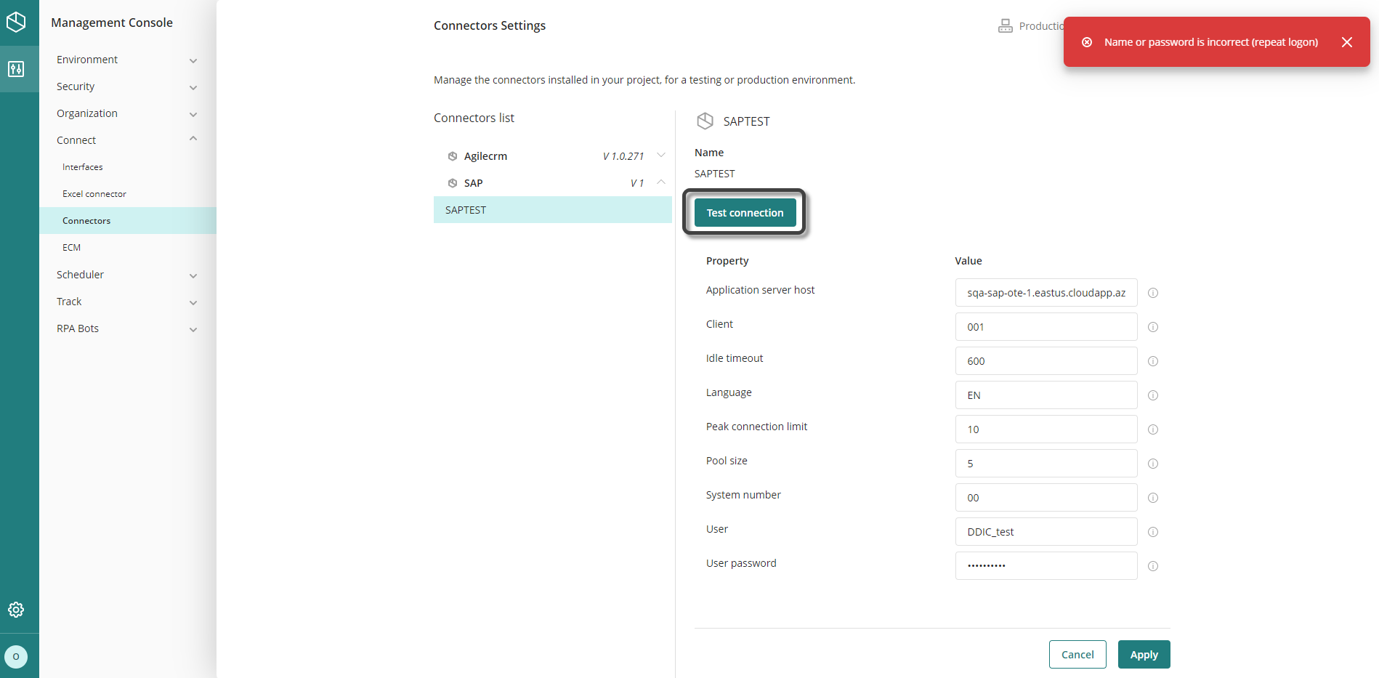The image size is (1379, 678).
Task: Click the Cancel button
Action: [1077, 655]
